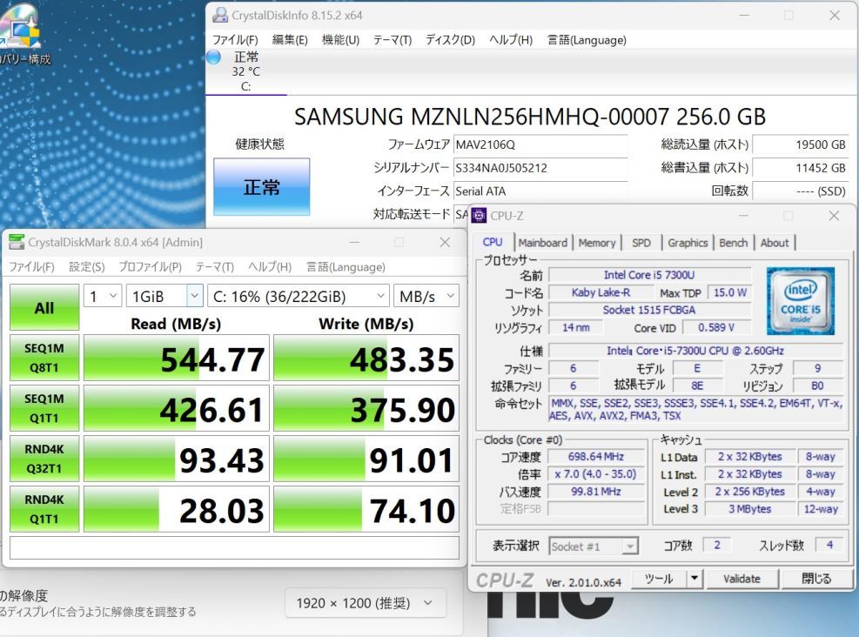Open the 設定(S) menu in CrystalDiskMark

coord(86,267)
